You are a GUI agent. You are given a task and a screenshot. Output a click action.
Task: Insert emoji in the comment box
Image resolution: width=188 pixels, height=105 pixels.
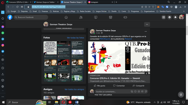(135, 91)
